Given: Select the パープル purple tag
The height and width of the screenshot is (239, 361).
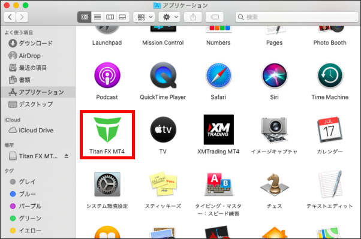Looking at the screenshot, I should (38, 206).
